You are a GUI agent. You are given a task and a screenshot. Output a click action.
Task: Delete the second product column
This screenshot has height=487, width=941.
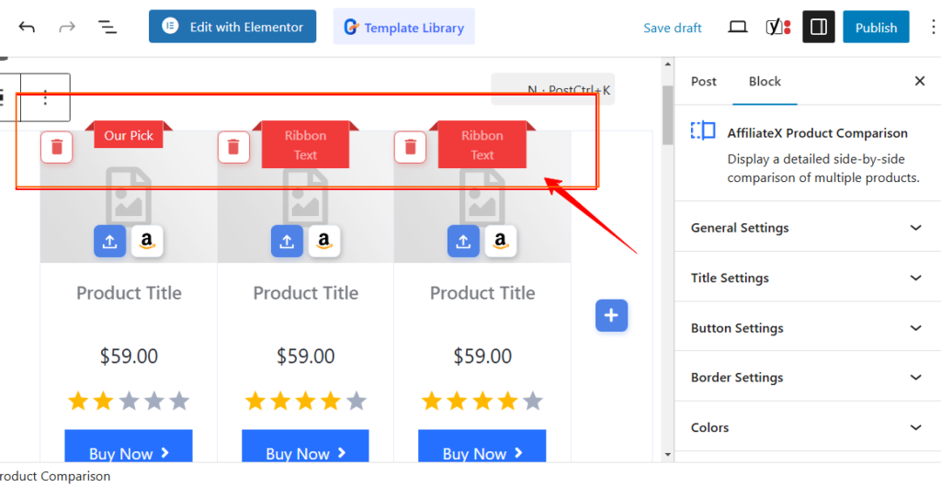[233, 147]
